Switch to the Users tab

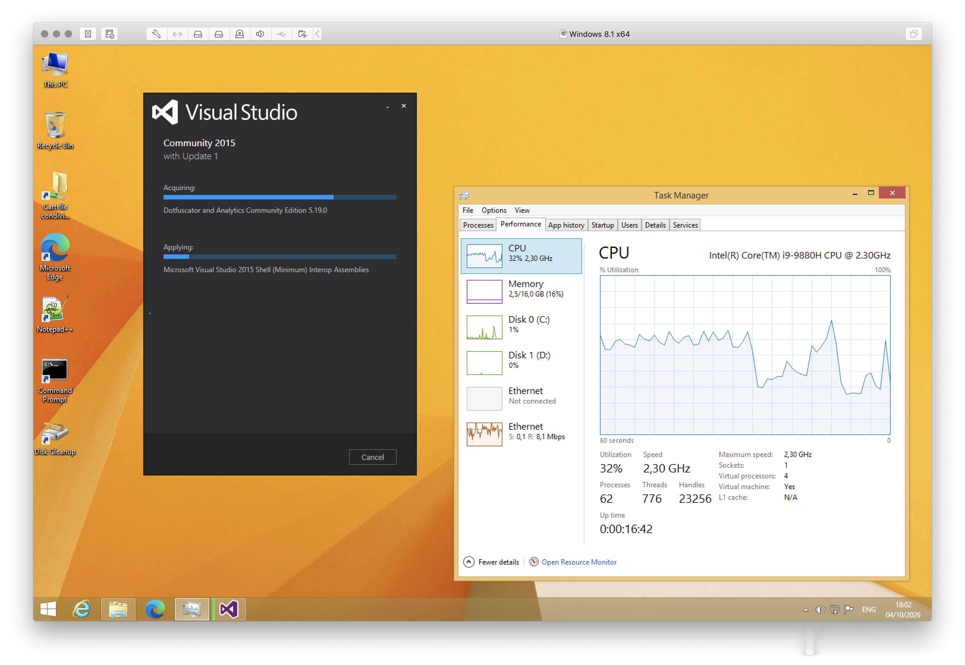pos(629,225)
